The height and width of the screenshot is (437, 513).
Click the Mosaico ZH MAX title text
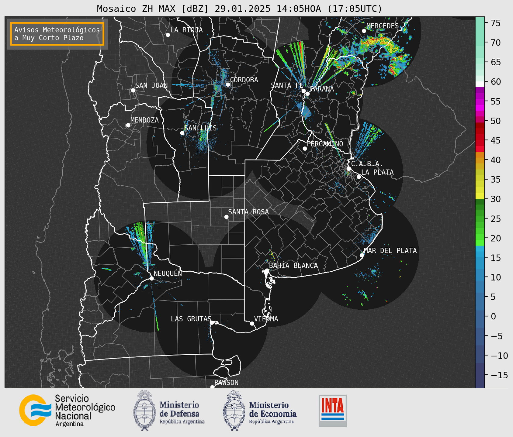239,9
